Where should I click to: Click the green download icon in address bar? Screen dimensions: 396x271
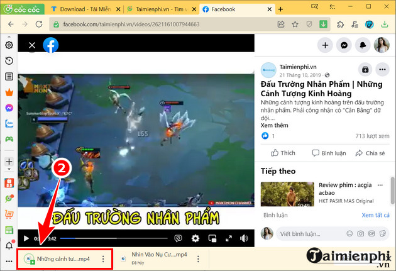tap(323, 25)
